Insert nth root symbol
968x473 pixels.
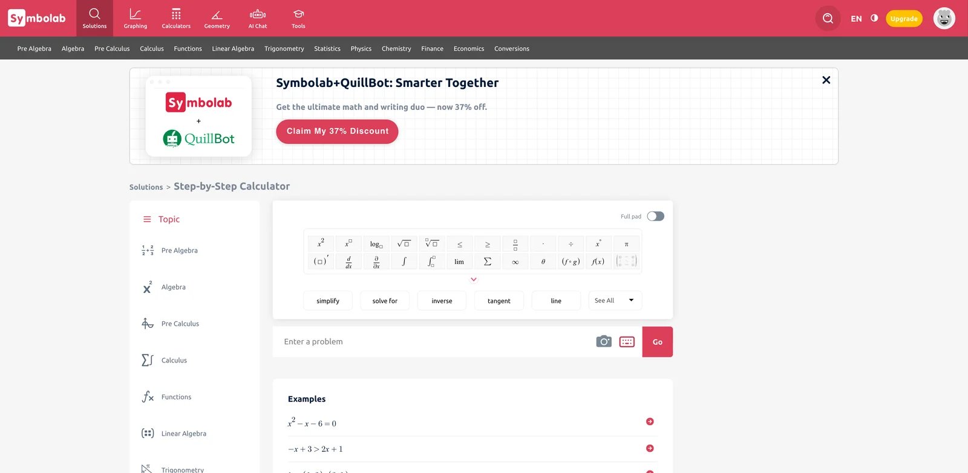pyautogui.click(x=432, y=243)
